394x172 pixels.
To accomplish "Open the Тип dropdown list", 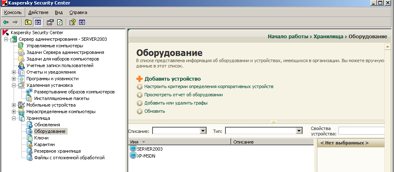I will [299, 131].
